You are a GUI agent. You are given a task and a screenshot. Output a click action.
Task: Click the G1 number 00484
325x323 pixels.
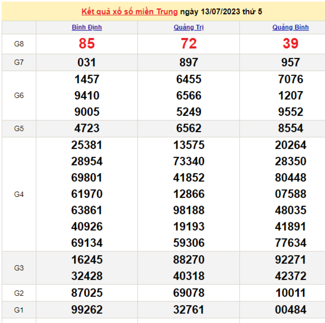(290, 309)
